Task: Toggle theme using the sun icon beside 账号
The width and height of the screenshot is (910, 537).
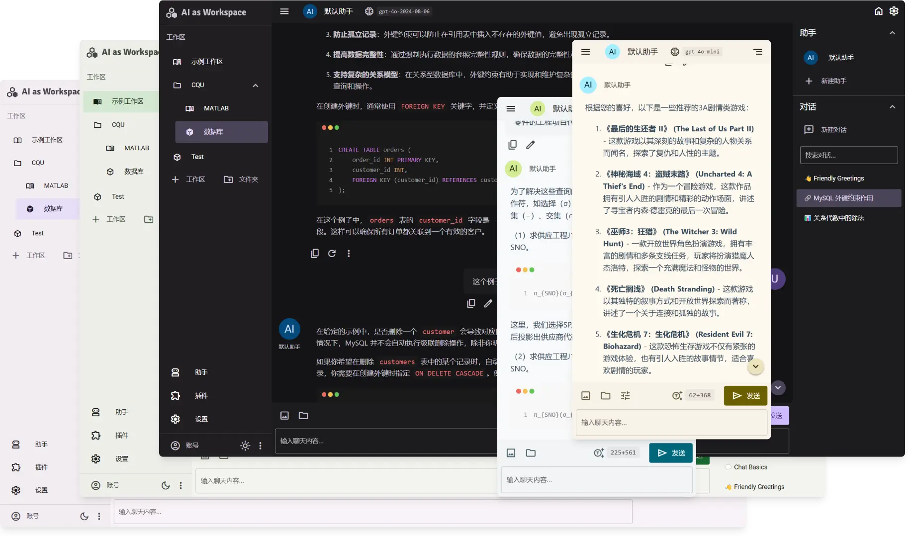Action: [x=245, y=446]
